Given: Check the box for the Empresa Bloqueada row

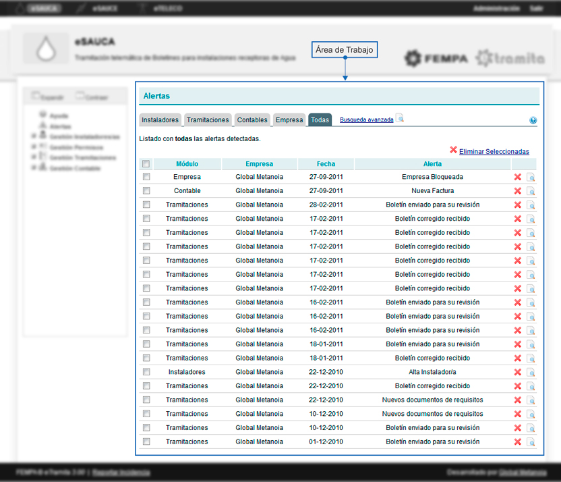Looking at the screenshot, I should point(146,177).
